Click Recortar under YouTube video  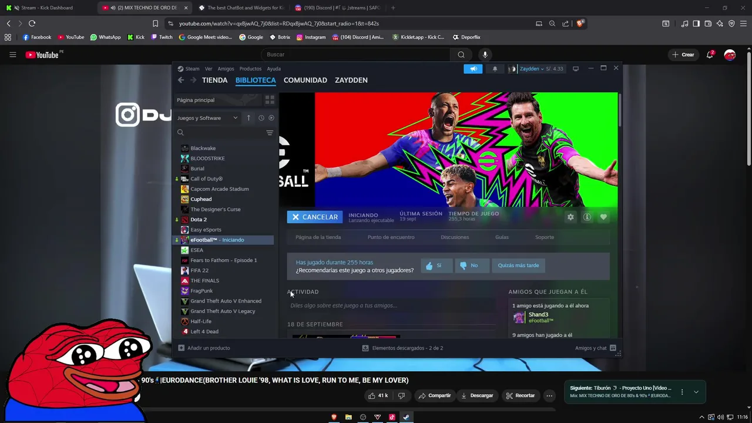point(521,395)
